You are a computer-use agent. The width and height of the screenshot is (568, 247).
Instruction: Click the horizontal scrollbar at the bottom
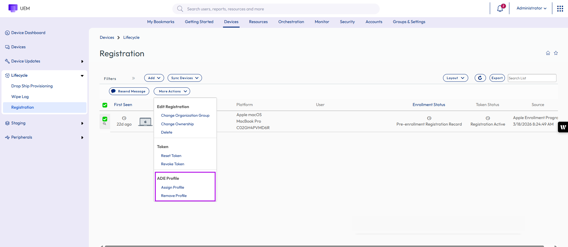[x=324, y=246]
